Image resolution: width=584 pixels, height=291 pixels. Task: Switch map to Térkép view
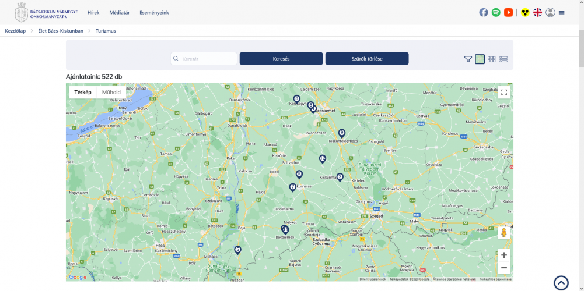click(x=83, y=92)
